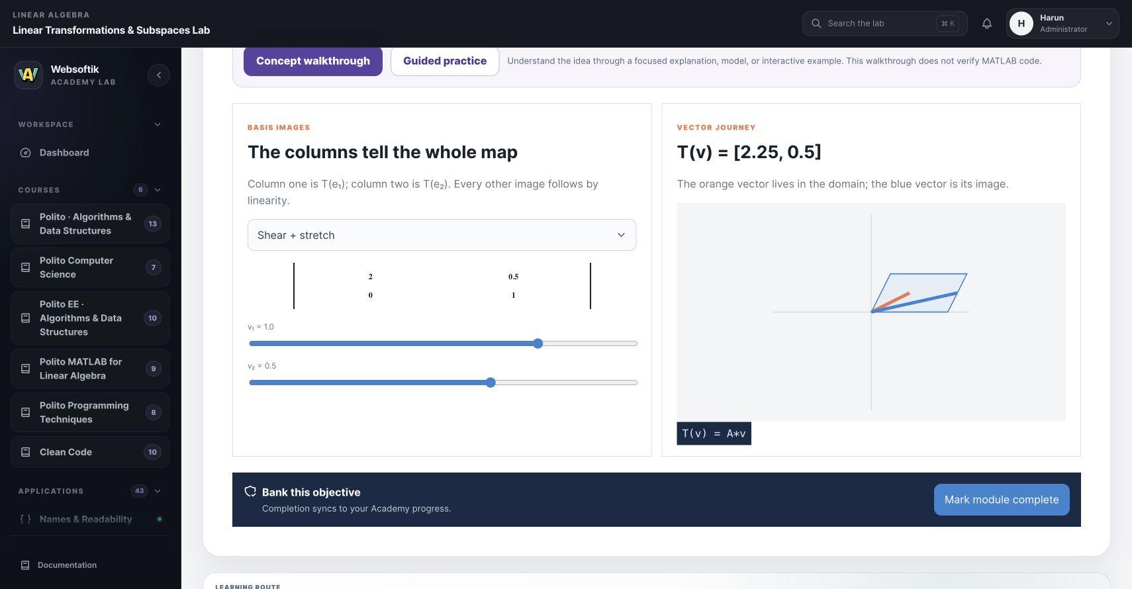Image resolution: width=1132 pixels, height=589 pixels.
Task: Click the Polito Programming Techniques book icon
Action: click(x=26, y=412)
